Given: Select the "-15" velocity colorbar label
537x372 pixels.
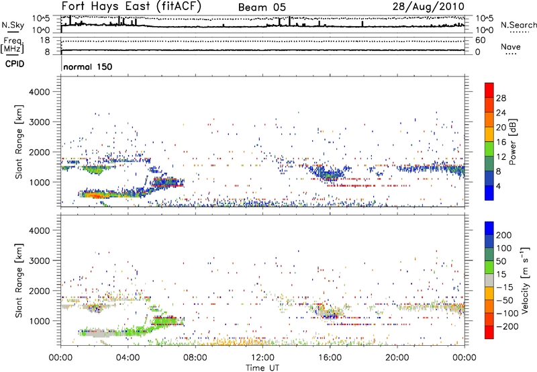Looking at the screenshot, I should 505,287.
